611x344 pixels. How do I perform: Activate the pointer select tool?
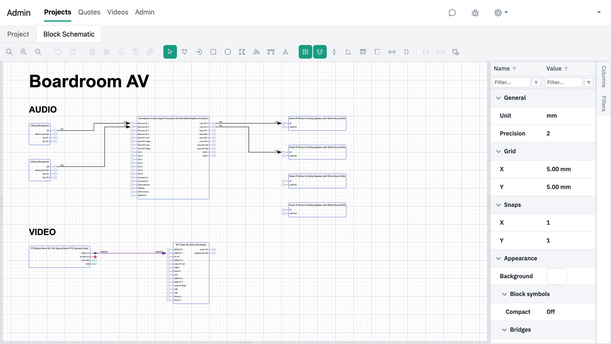point(170,52)
